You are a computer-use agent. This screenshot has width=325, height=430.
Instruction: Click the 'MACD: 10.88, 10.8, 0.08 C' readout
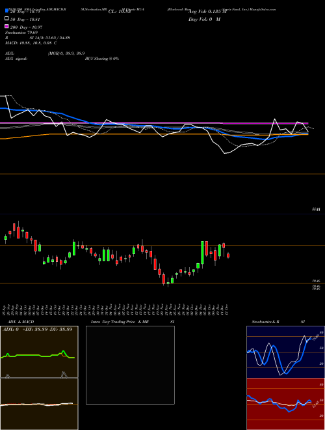point(31,43)
